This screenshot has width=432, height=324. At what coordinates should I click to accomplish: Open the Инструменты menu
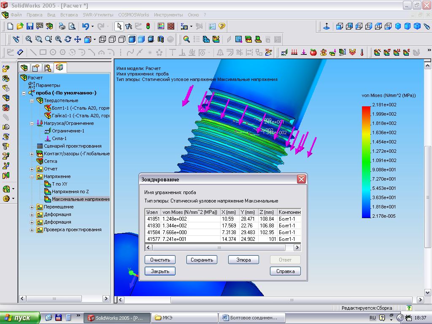[x=168, y=15]
